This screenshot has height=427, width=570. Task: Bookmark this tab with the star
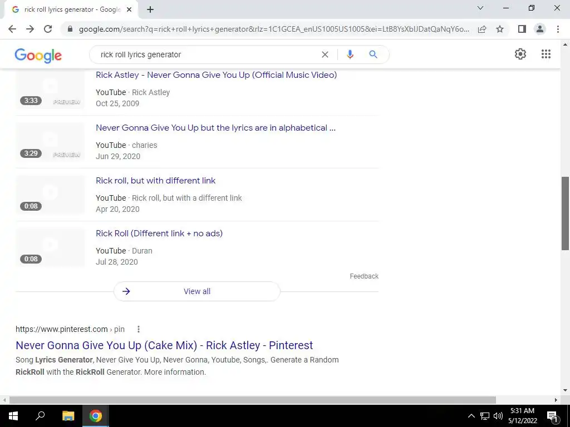coord(500,29)
